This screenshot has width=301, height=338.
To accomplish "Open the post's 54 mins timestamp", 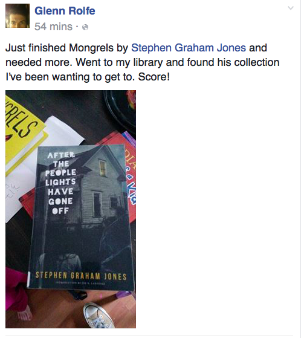I will tap(53, 27).
